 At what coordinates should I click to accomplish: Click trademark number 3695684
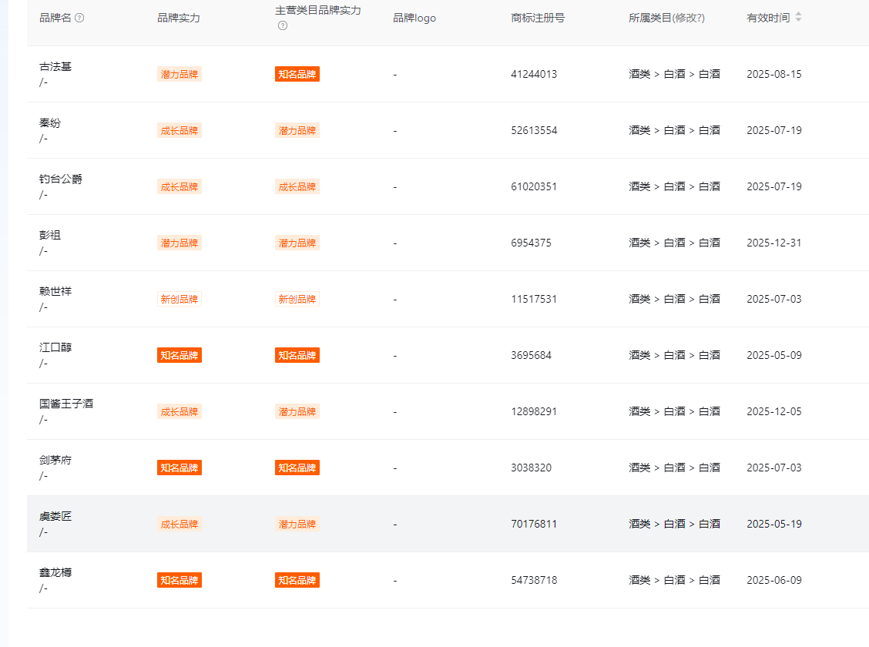[531, 355]
